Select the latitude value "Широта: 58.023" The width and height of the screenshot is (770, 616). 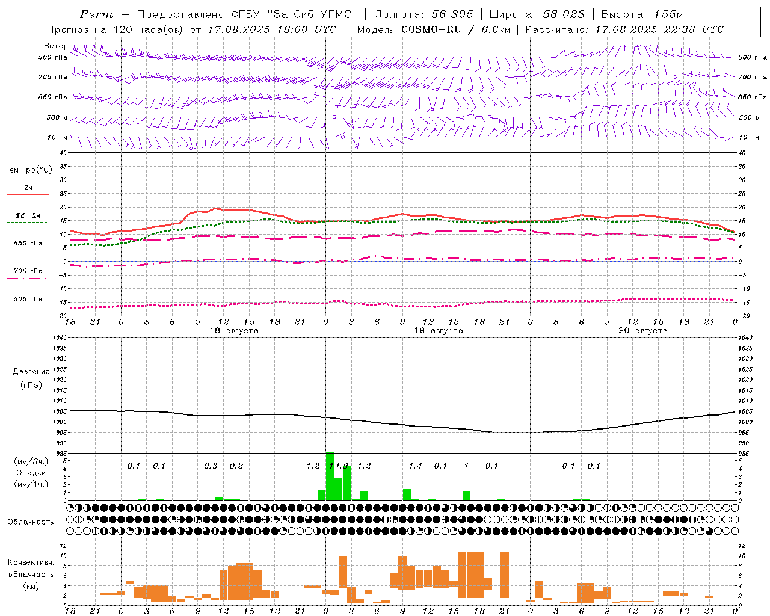point(537,14)
